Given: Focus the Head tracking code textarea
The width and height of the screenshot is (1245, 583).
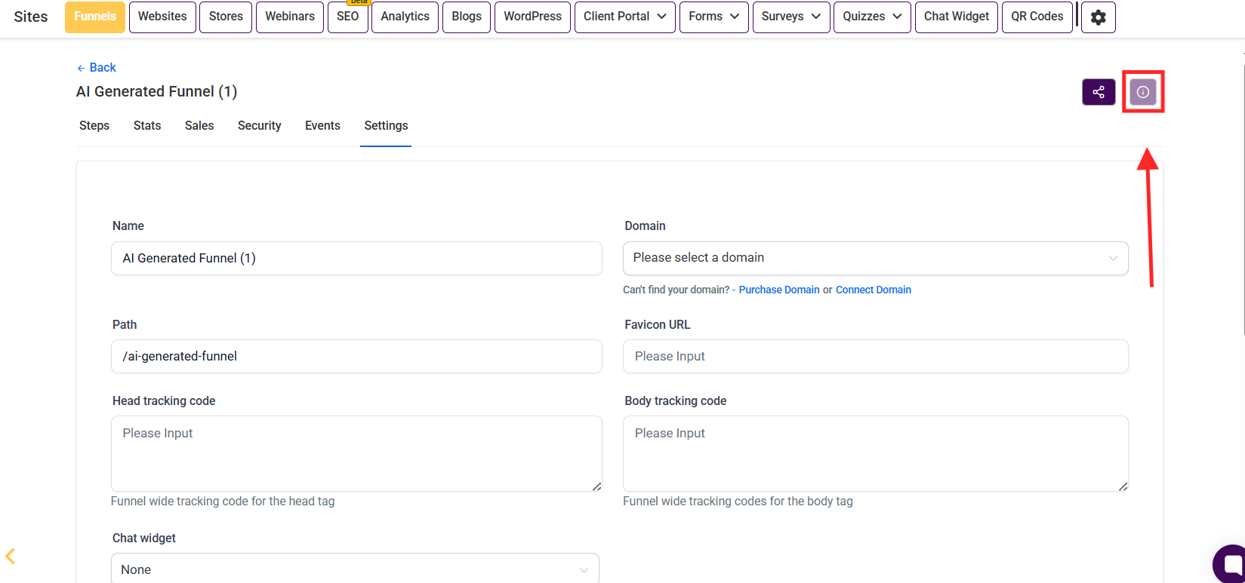Looking at the screenshot, I should (356, 453).
